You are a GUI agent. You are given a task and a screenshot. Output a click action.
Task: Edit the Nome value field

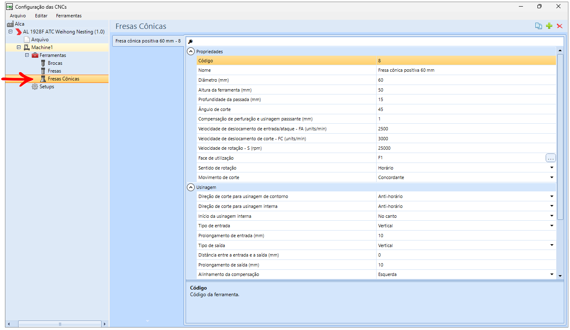(466, 70)
